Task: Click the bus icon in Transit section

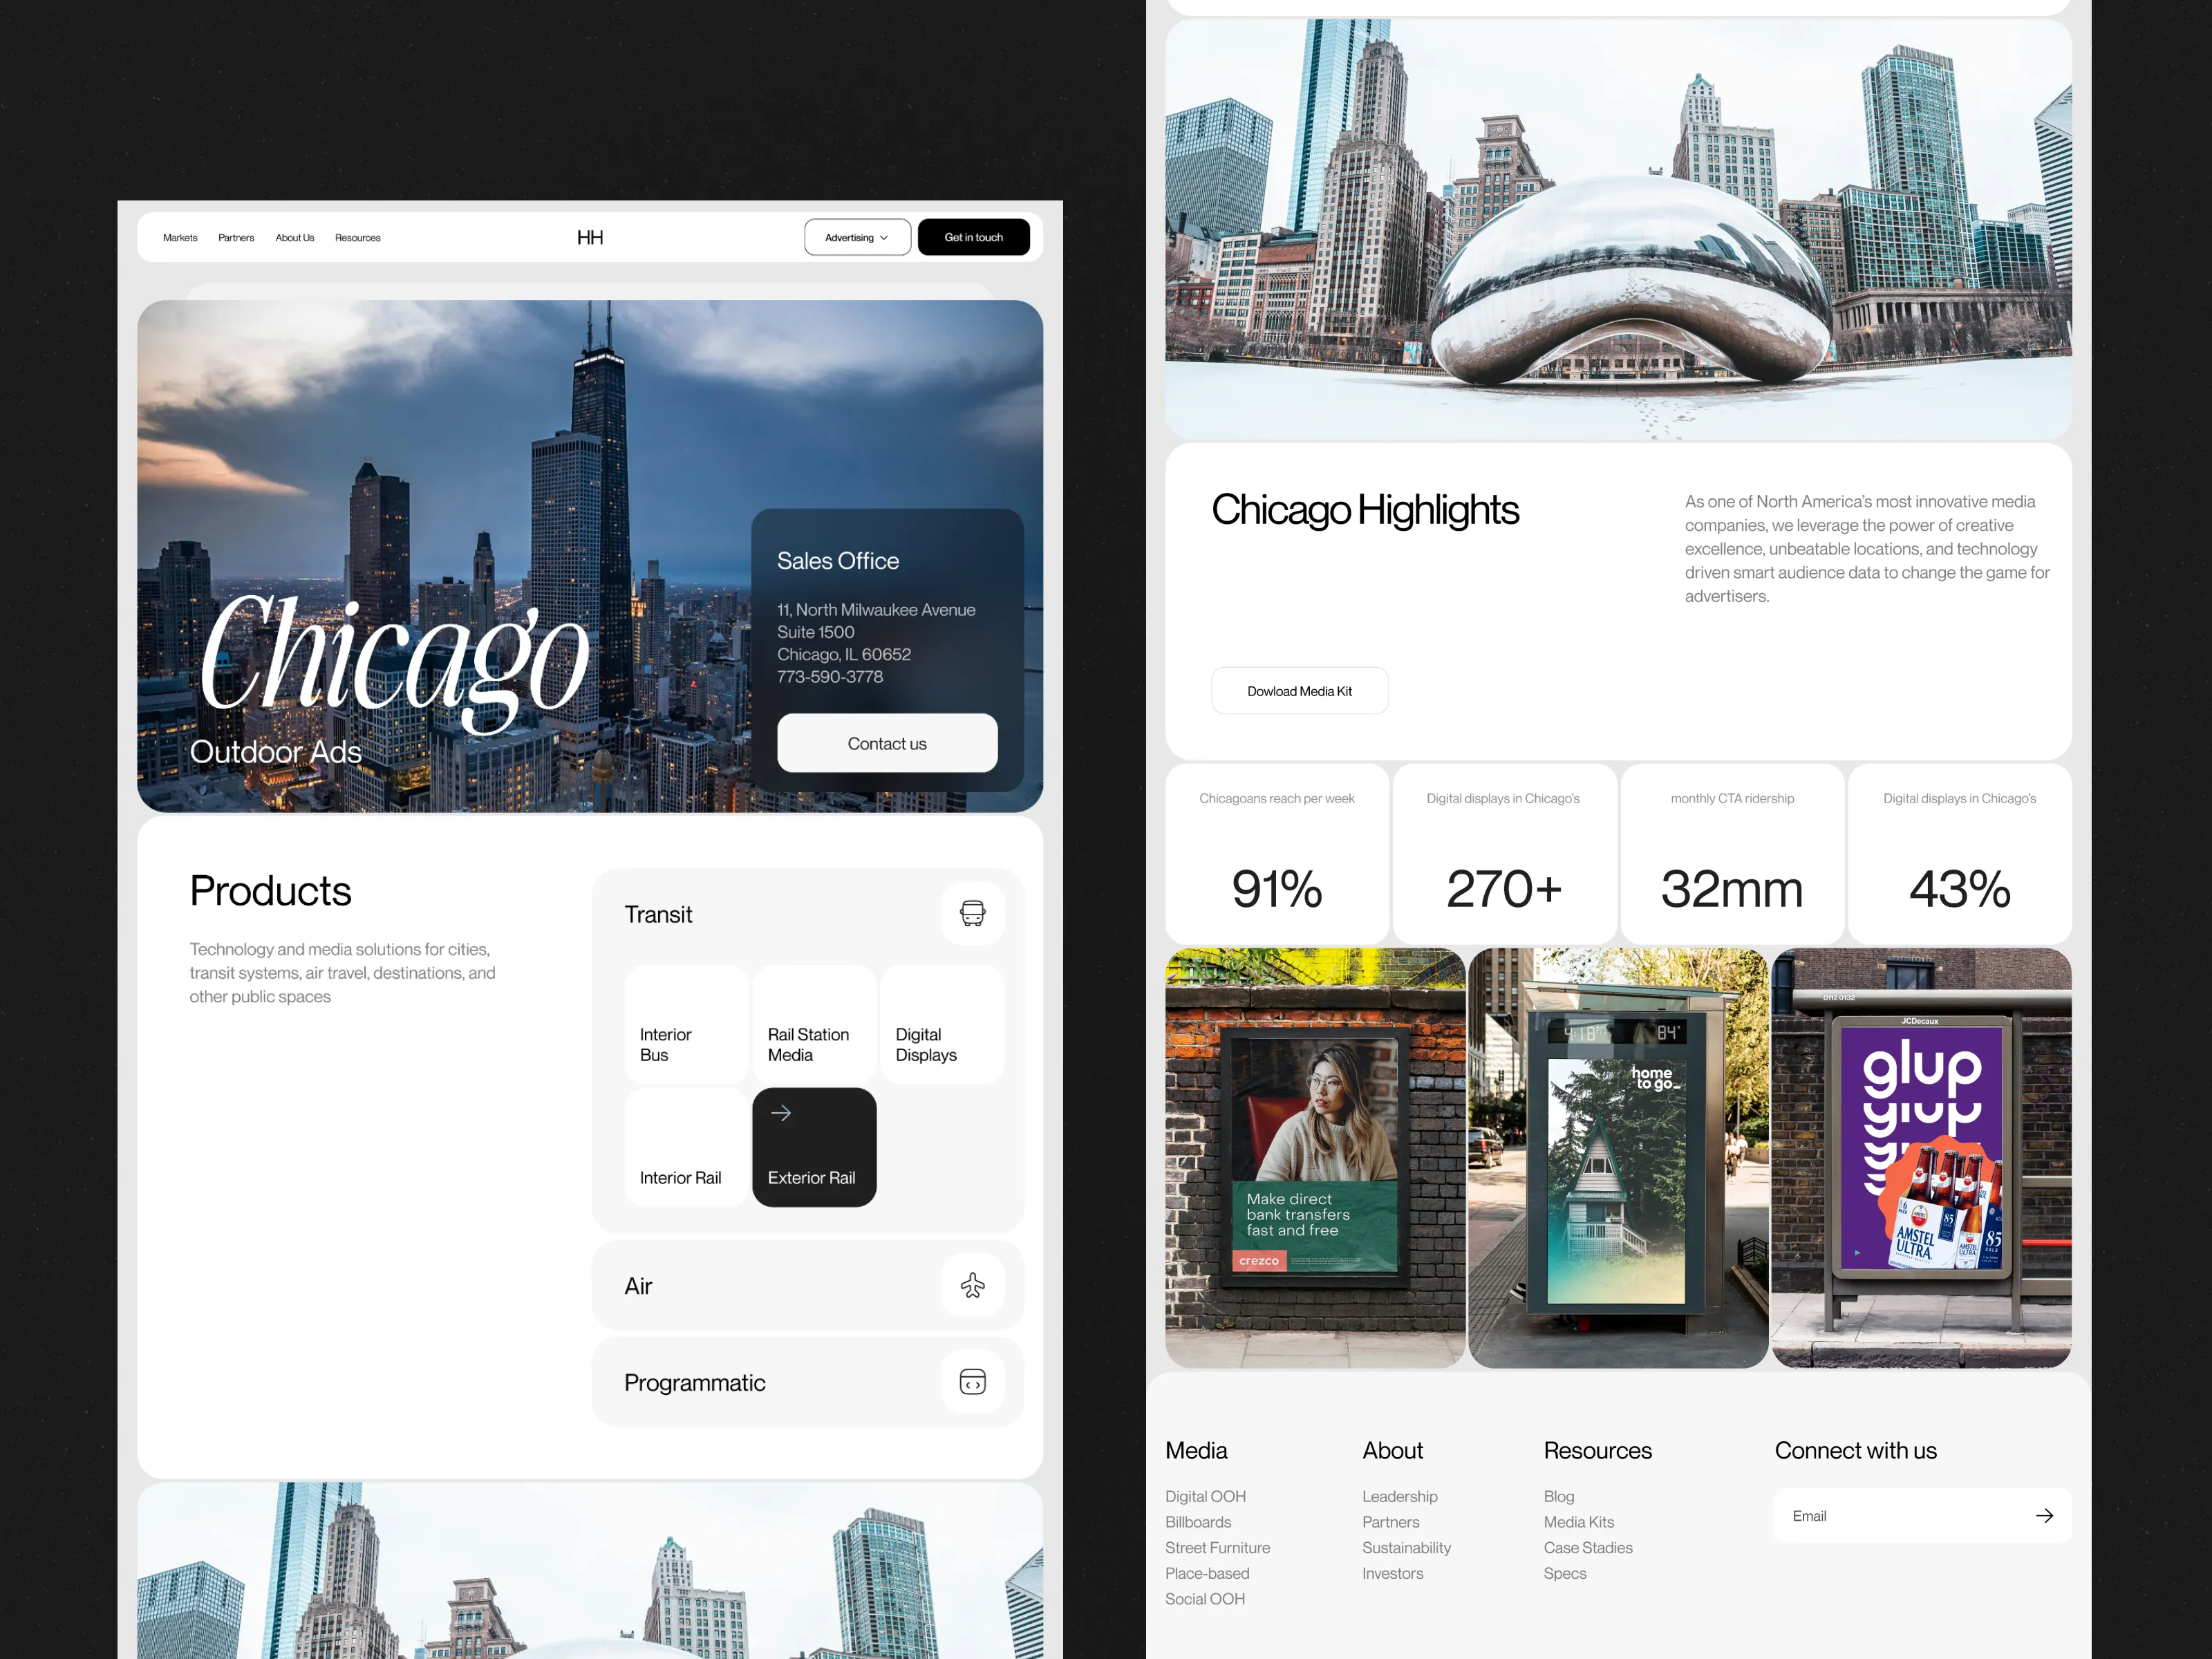Action: pyautogui.click(x=972, y=913)
